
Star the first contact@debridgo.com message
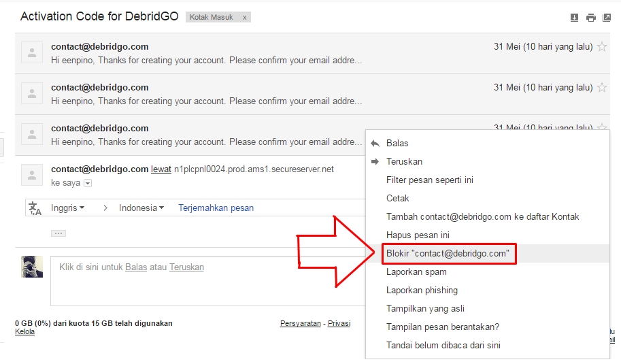[601, 47]
